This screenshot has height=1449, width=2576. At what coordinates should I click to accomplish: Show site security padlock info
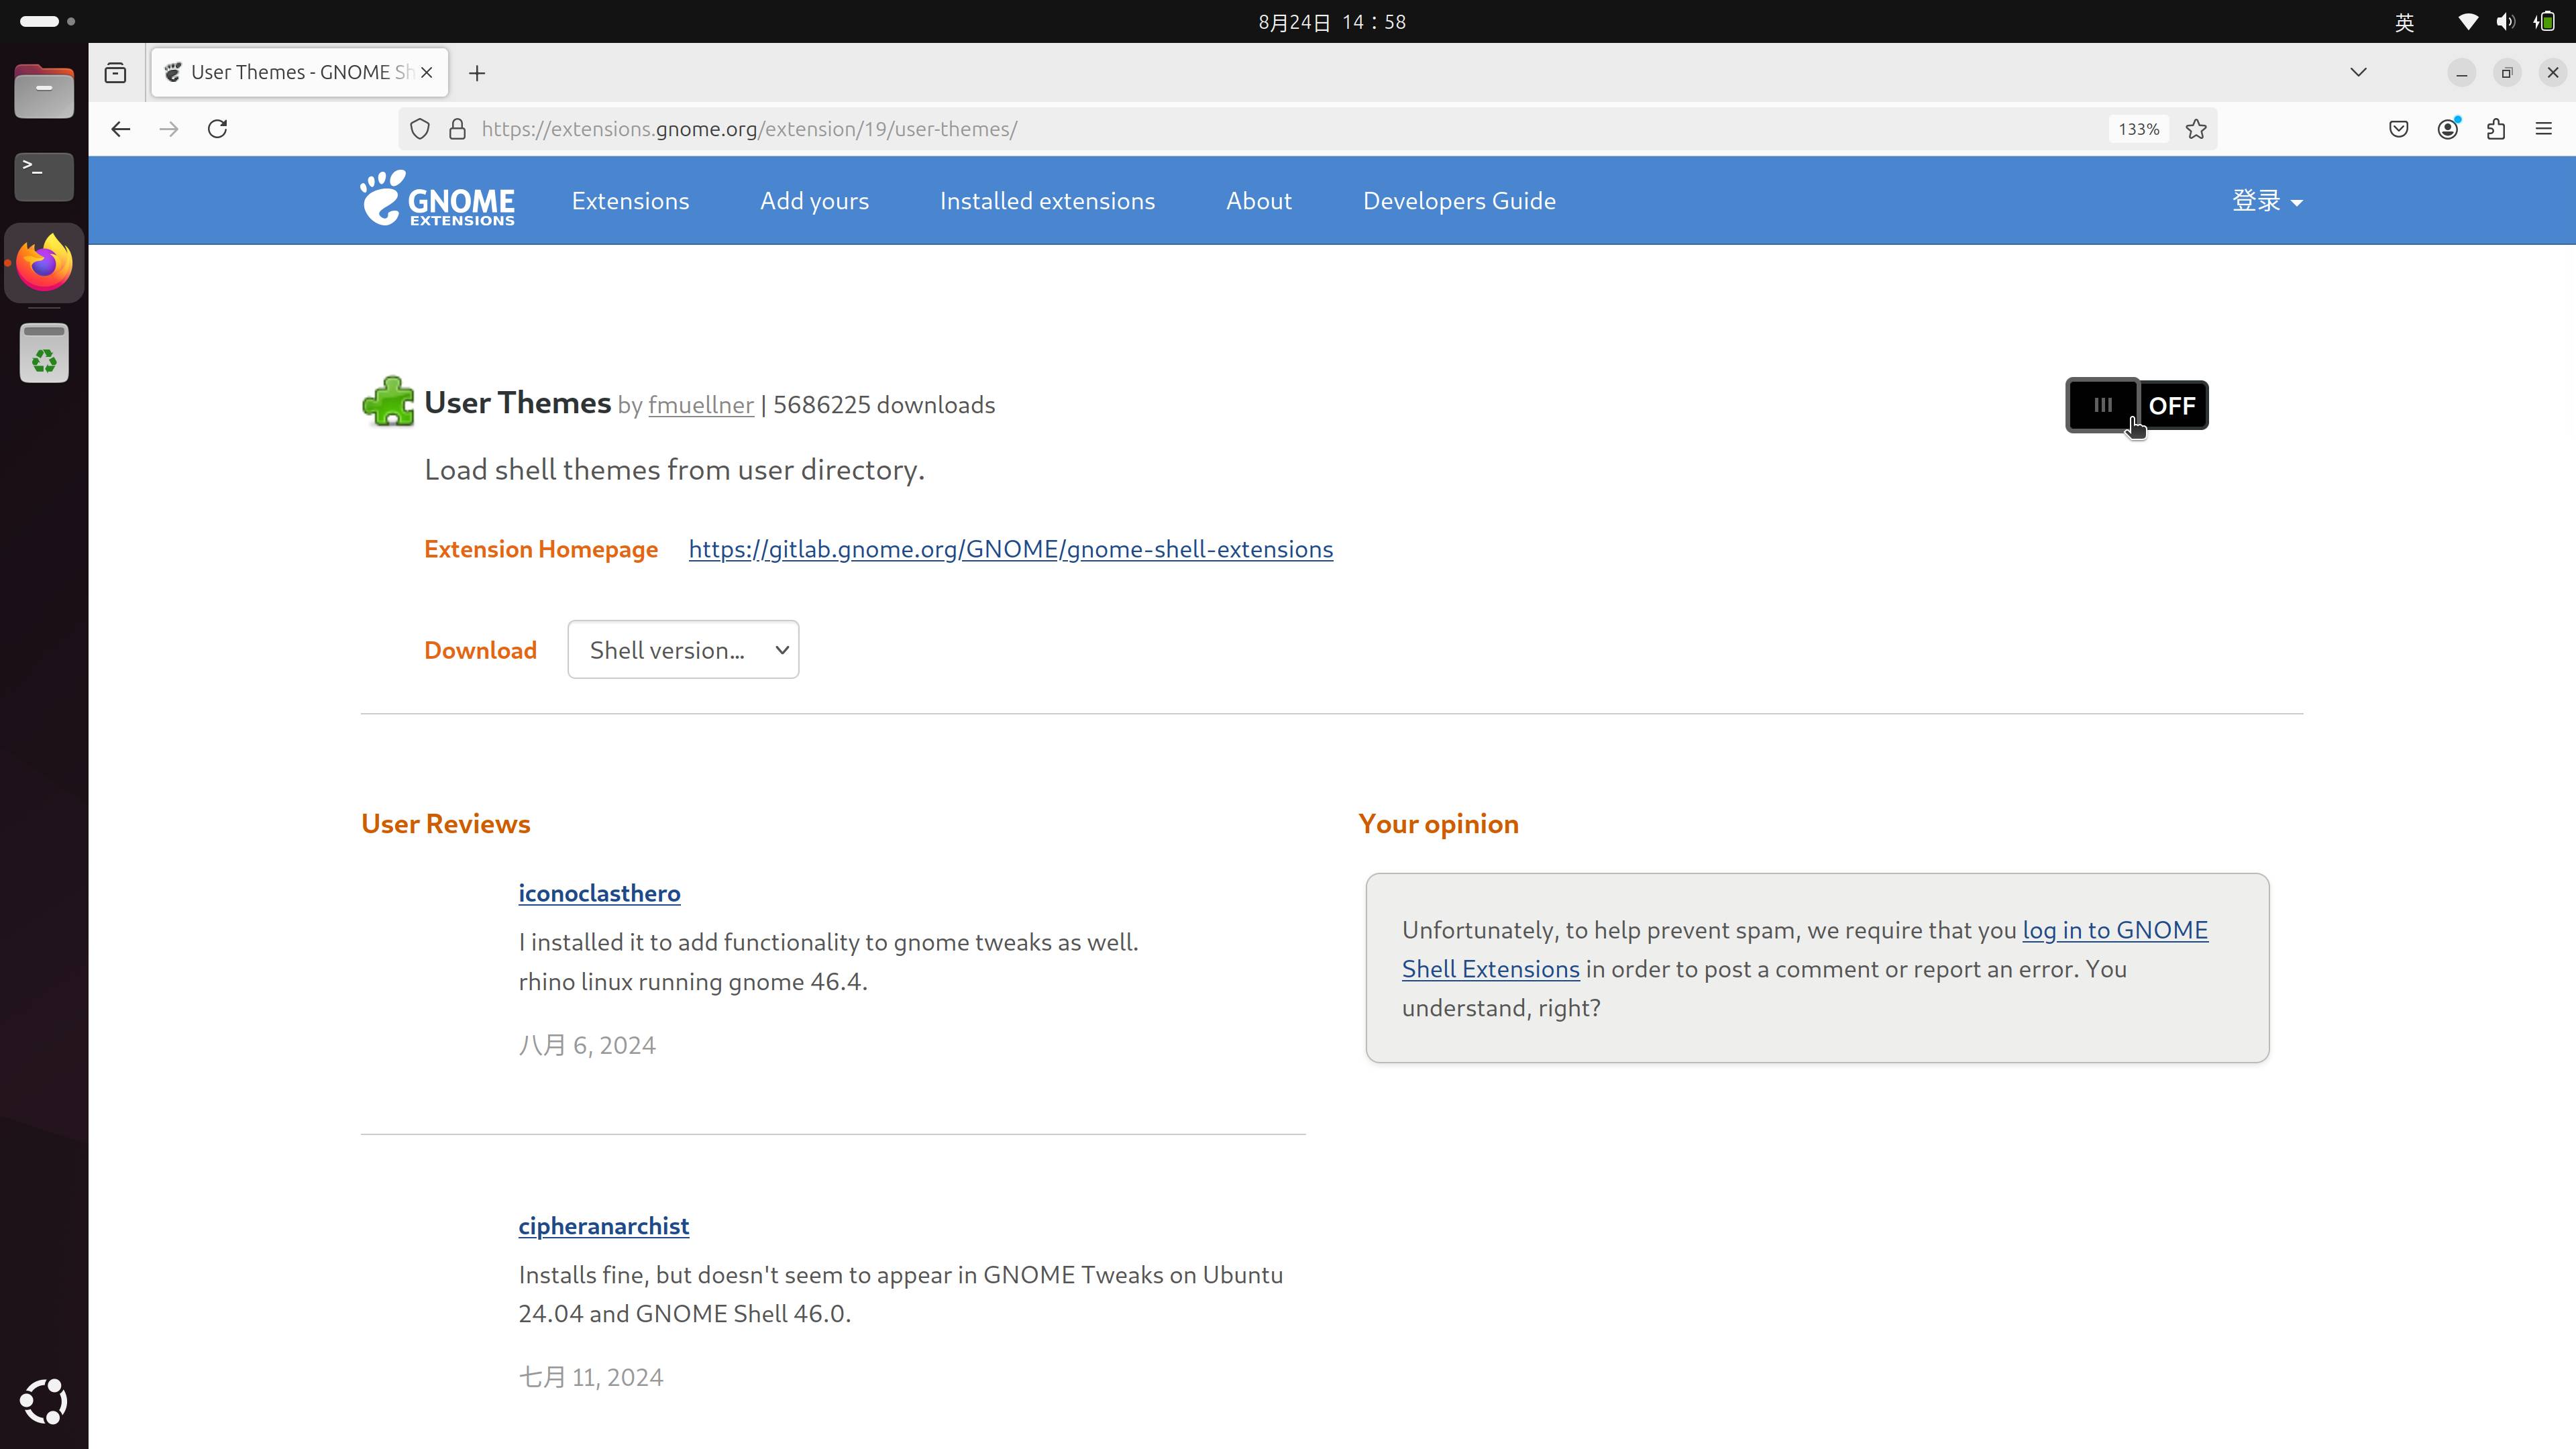tap(458, 129)
